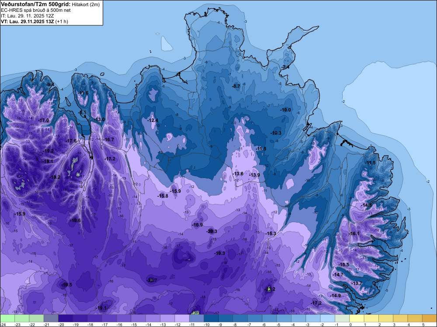
Task: Click the legend color swatch labeled -15
Action: tap(138, 318)
